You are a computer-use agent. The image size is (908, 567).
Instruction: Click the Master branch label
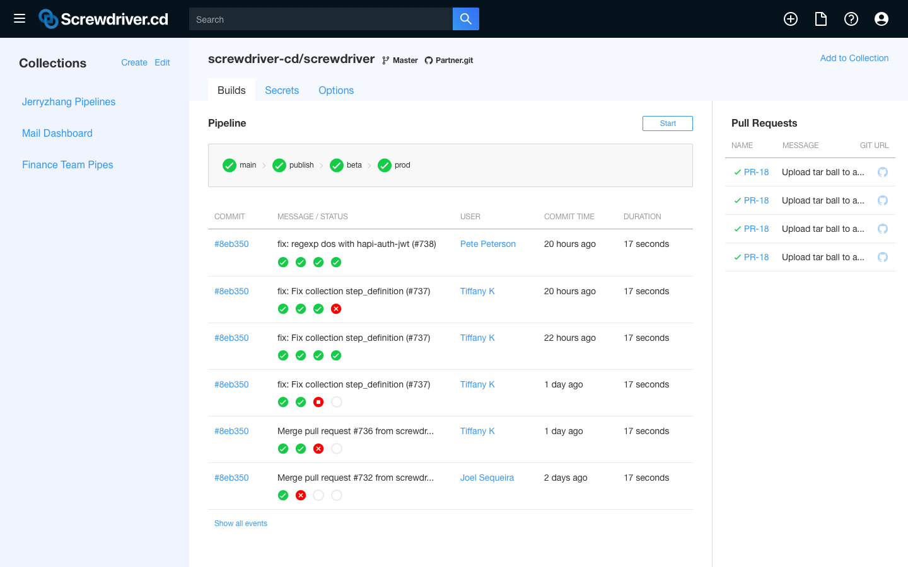point(405,60)
